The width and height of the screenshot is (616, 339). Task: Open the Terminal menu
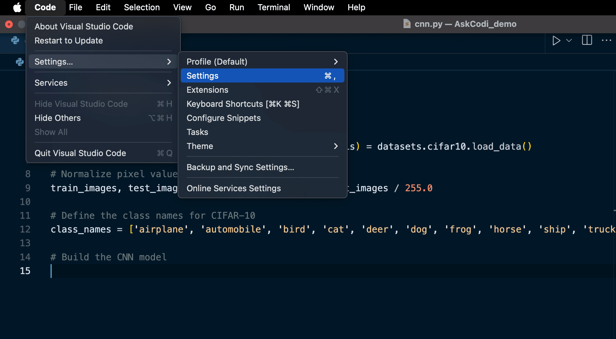coord(274,7)
